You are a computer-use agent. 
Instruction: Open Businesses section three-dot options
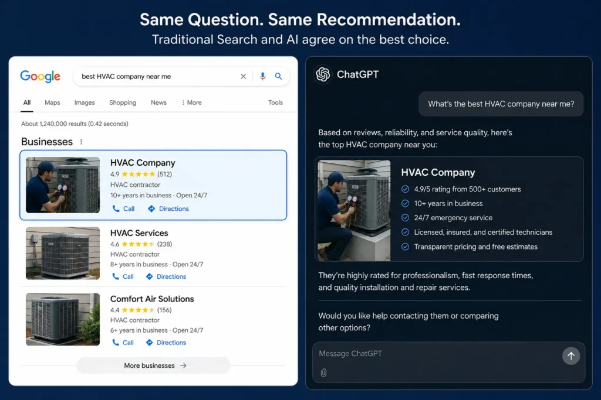[81, 142]
